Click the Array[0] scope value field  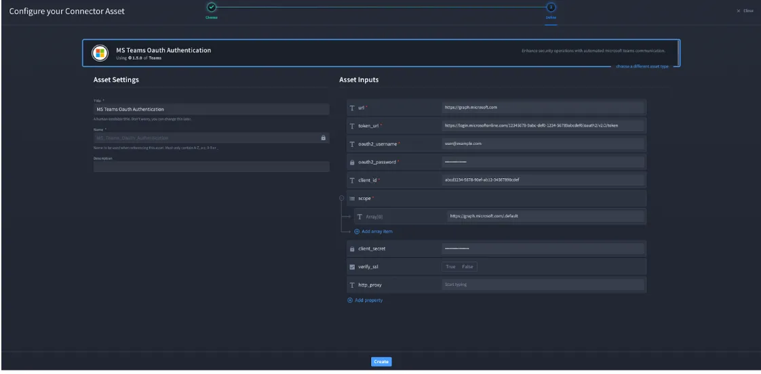545,216
